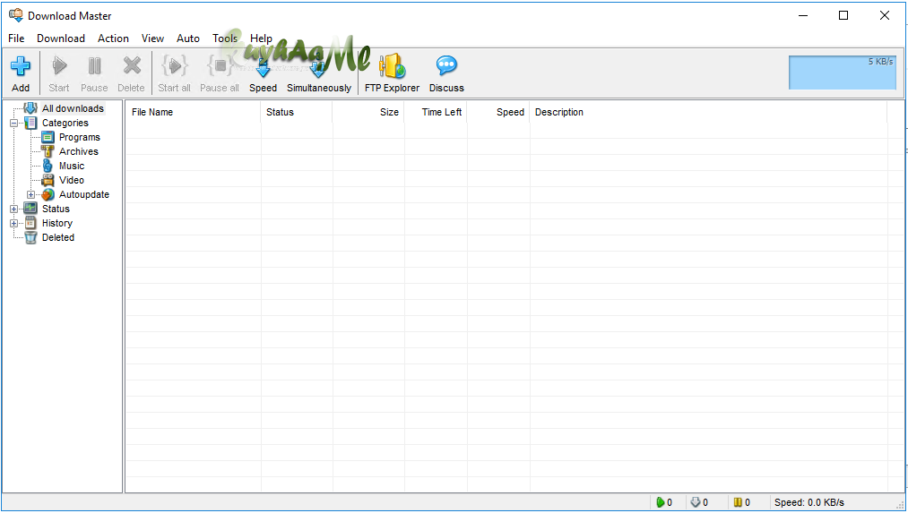Open the View menu
The image size is (908, 513).
pos(152,38)
